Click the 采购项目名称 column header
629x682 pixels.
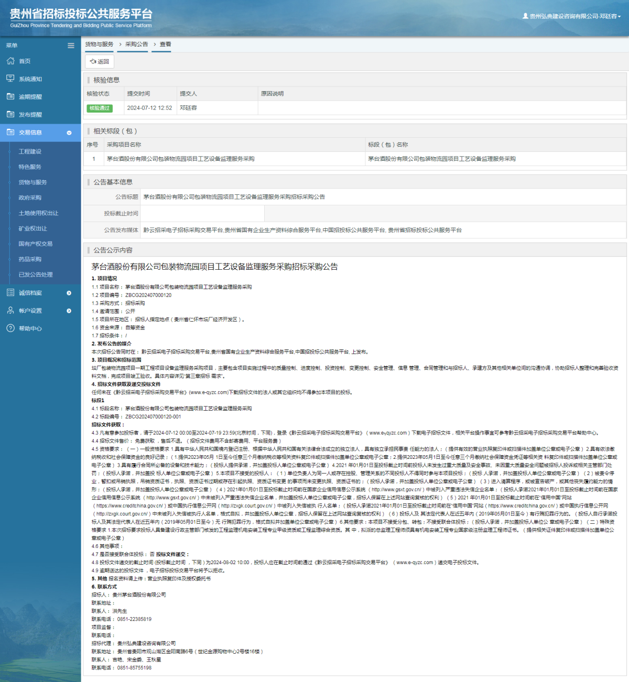[124, 145]
